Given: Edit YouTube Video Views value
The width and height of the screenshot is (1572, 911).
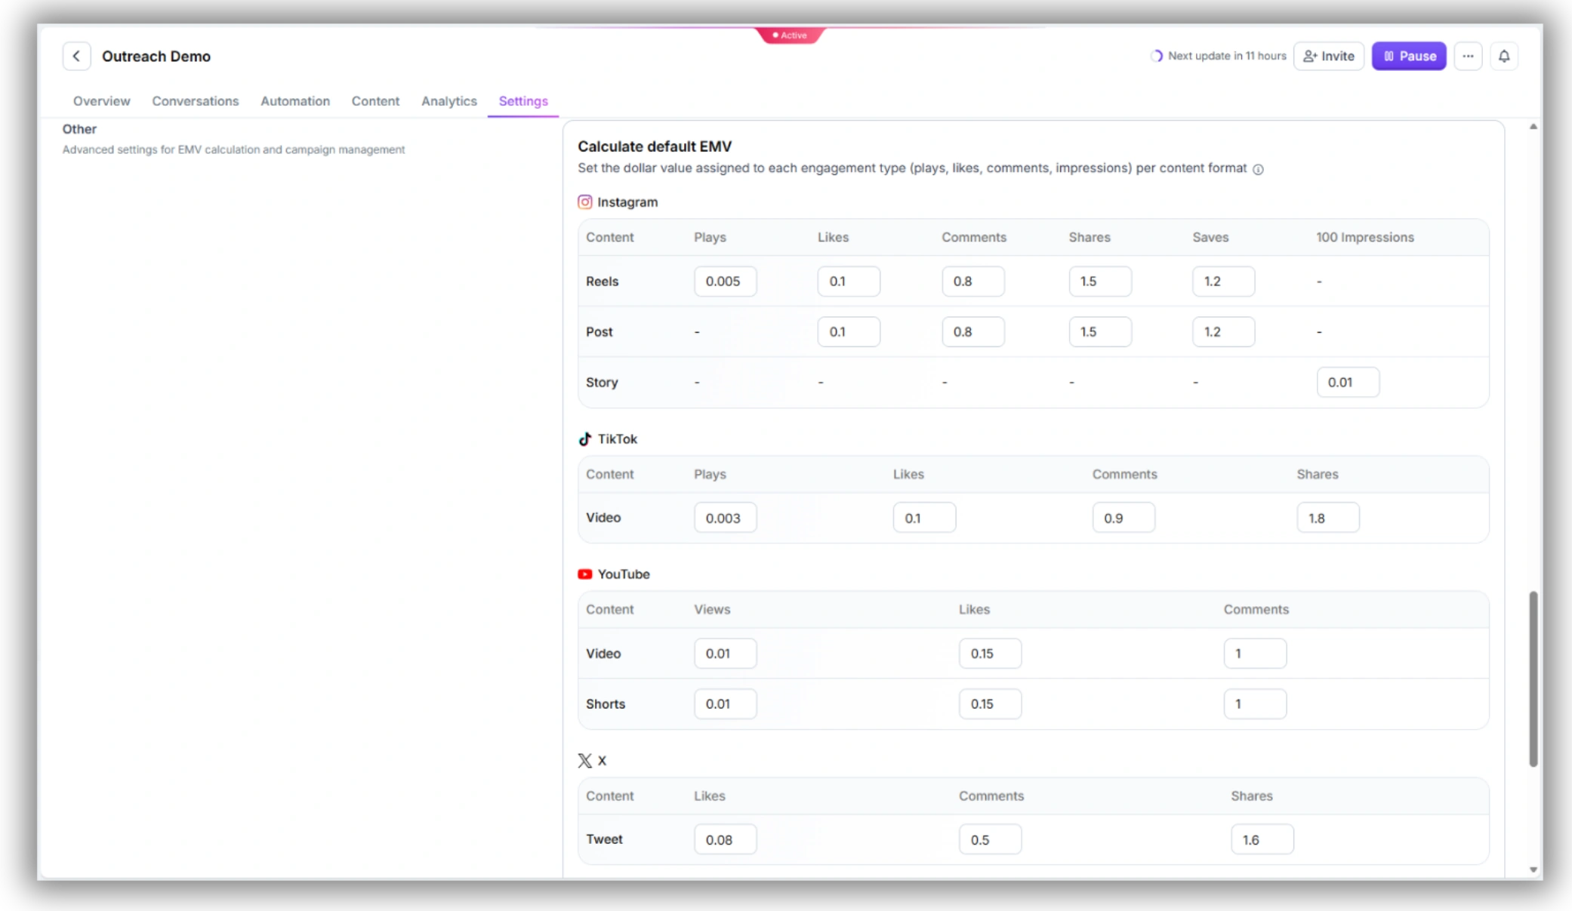Looking at the screenshot, I should pos(725,654).
